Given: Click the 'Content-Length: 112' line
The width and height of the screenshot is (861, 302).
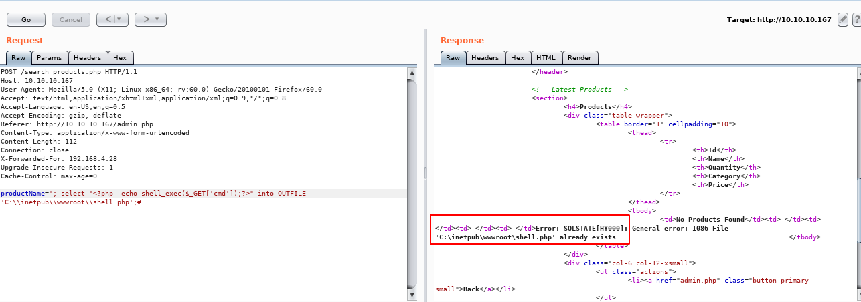Looking at the screenshot, I should 39,141.
